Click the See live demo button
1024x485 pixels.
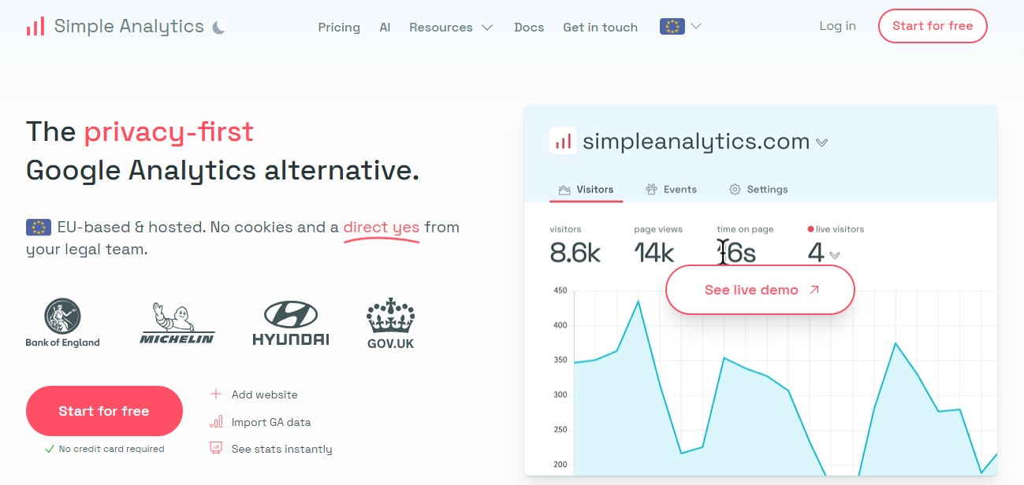(760, 290)
